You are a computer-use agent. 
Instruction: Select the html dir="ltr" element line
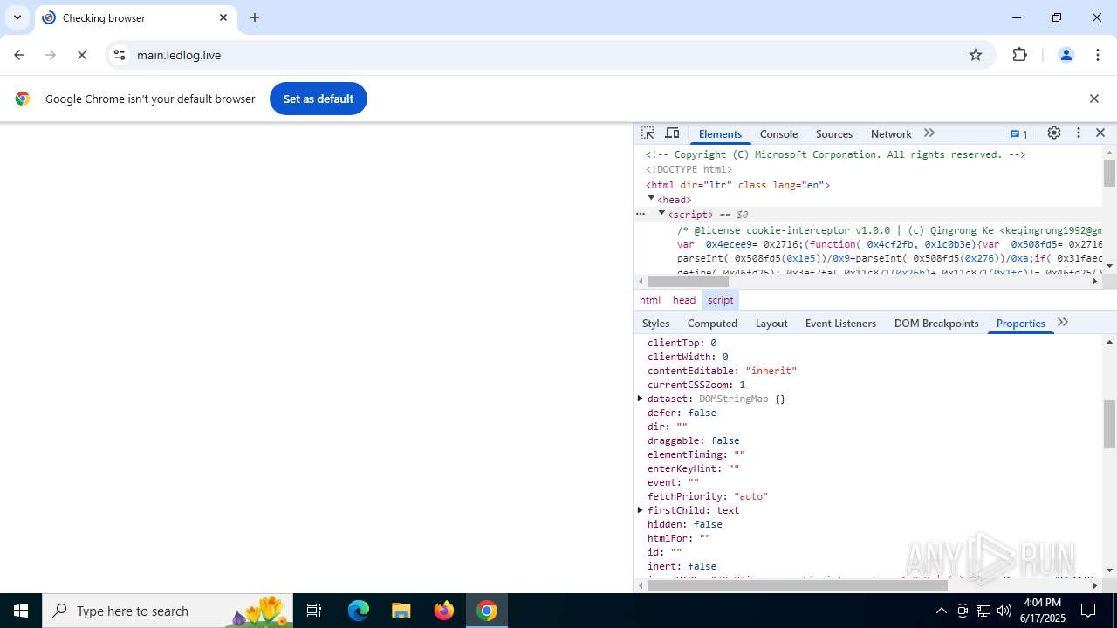click(x=737, y=185)
